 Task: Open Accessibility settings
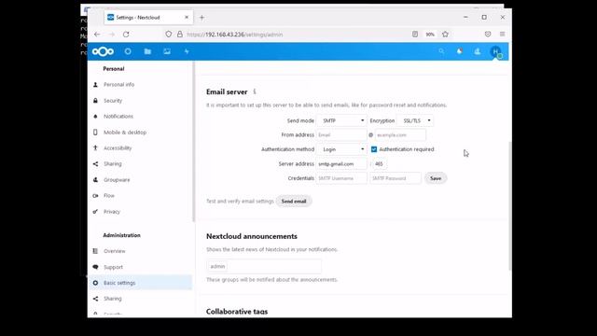pos(118,147)
